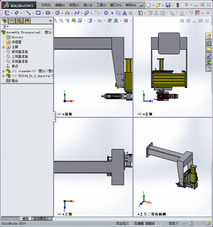Click the sketch Text tool

[x=124, y=13]
